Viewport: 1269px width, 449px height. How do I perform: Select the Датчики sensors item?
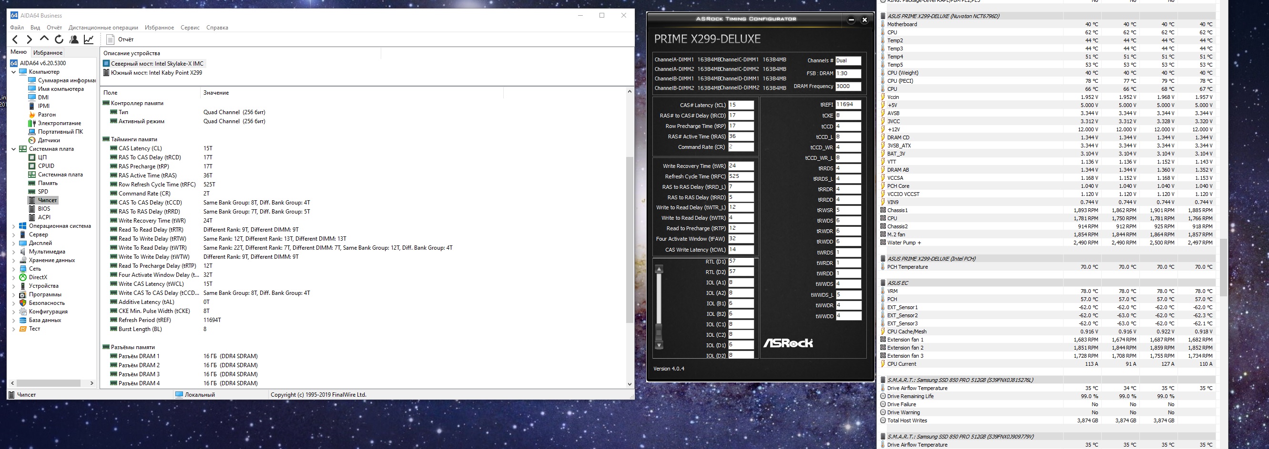pyautogui.click(x=49, y=140)
